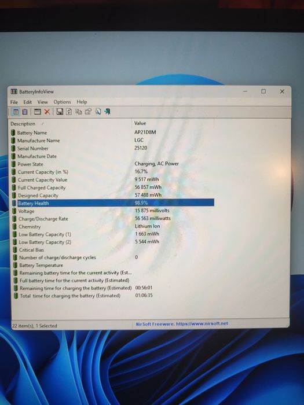
Task: Click the Charging, AC Power value
Action: pyautogui.click(x=157, y=164)
